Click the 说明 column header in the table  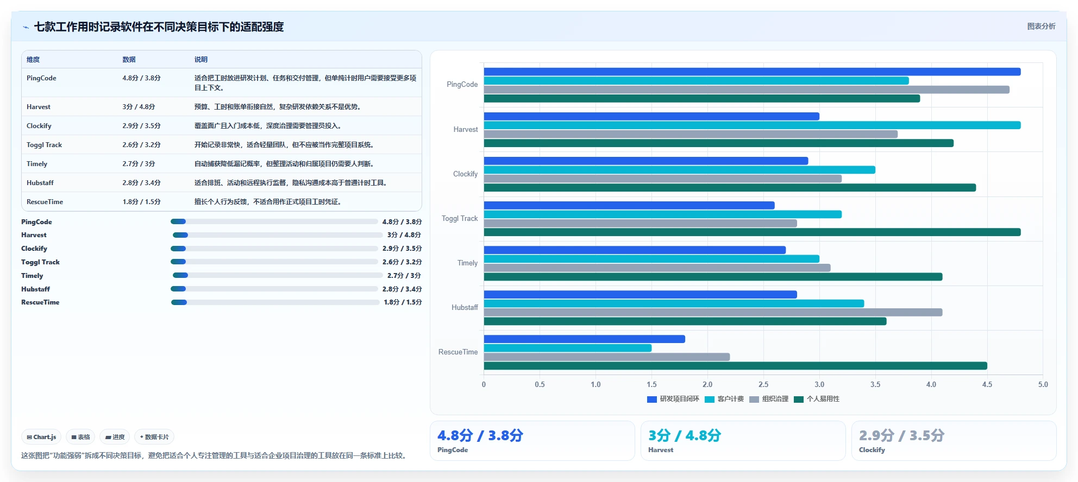[201, 60]
